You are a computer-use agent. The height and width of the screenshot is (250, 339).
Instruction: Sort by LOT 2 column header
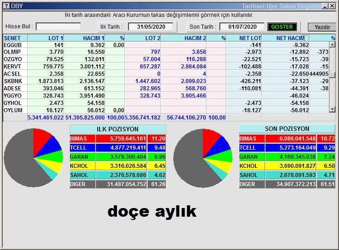tap(143, 38)
